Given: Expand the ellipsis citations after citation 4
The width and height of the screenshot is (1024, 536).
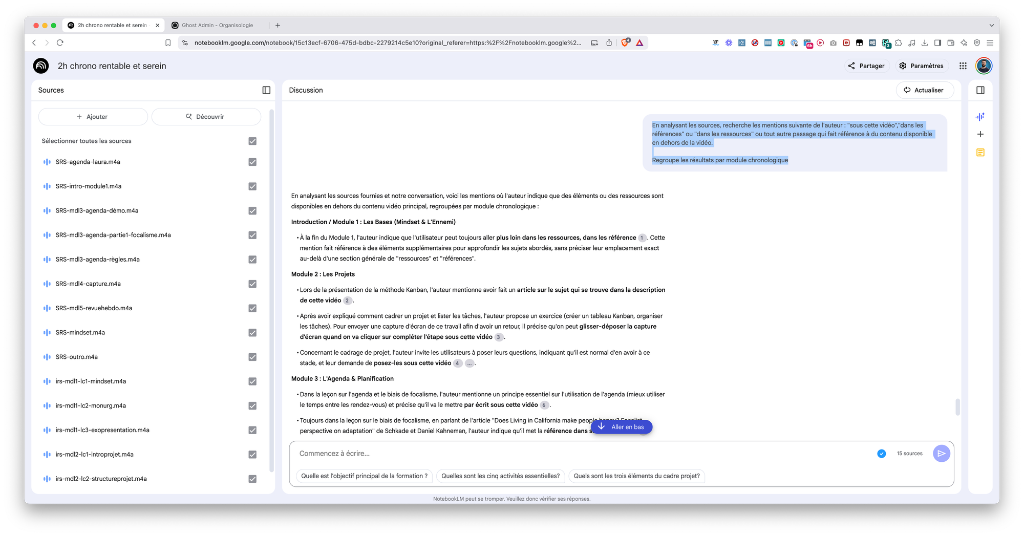Looking at the screenshot, I should coord(469,363).
